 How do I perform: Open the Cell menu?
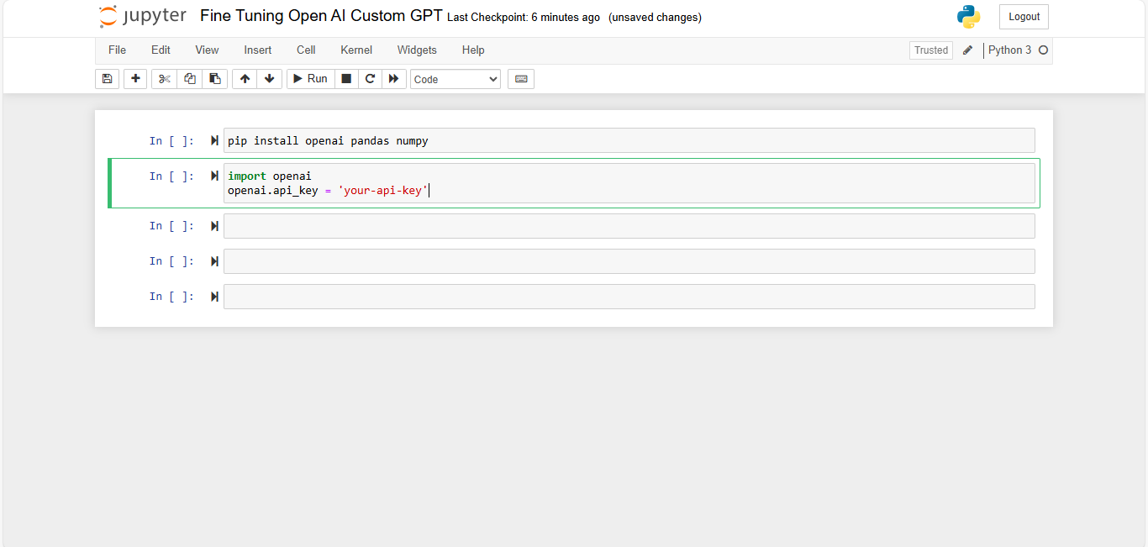(x=305, y=50)
